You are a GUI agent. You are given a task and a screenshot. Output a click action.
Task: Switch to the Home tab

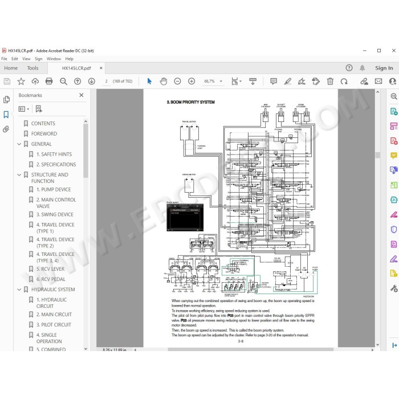[x=11, y=68]
